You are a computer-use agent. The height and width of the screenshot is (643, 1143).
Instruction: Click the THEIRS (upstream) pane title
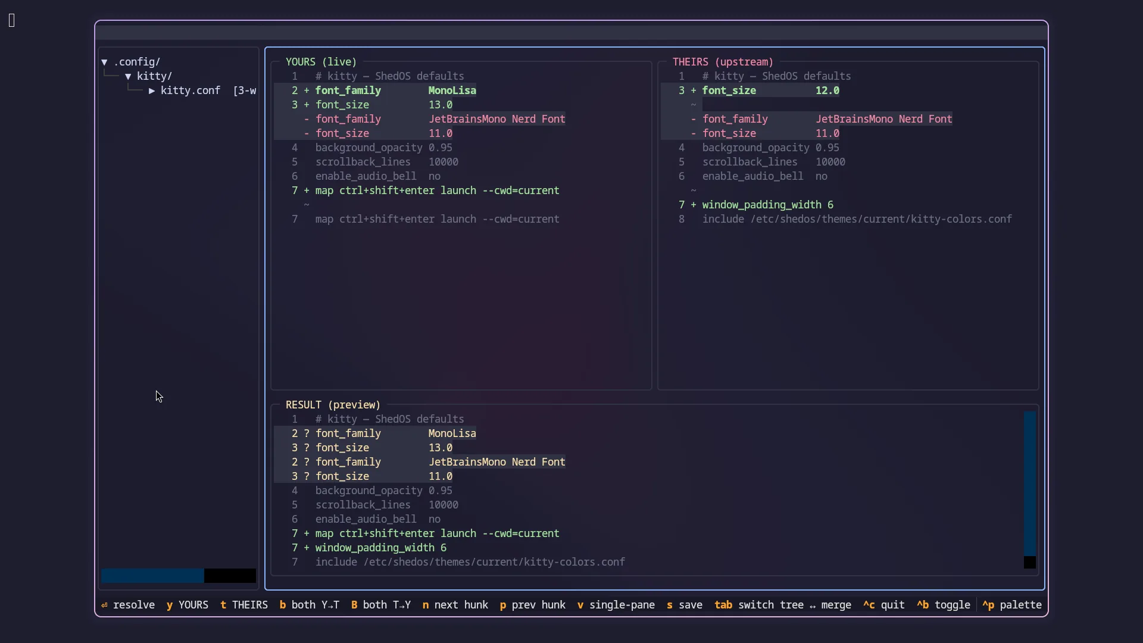723,62
